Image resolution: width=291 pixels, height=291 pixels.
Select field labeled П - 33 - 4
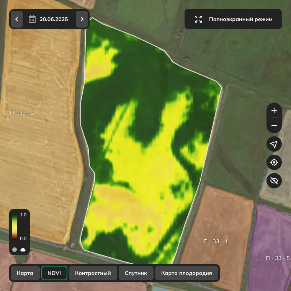pyautogui.click(x=216, y=241)
